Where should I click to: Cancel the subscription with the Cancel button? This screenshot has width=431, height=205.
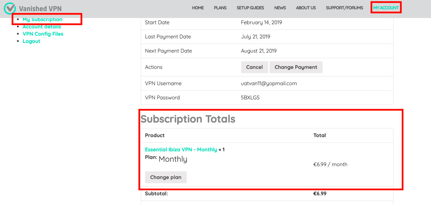(x=255, y=67)
